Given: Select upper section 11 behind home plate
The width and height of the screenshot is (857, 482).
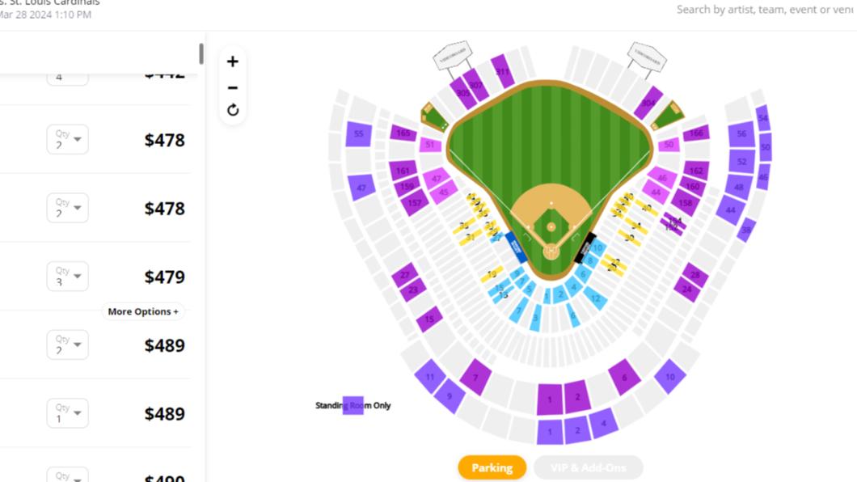Looking at the screenshot, I should (x=430, y=377).
